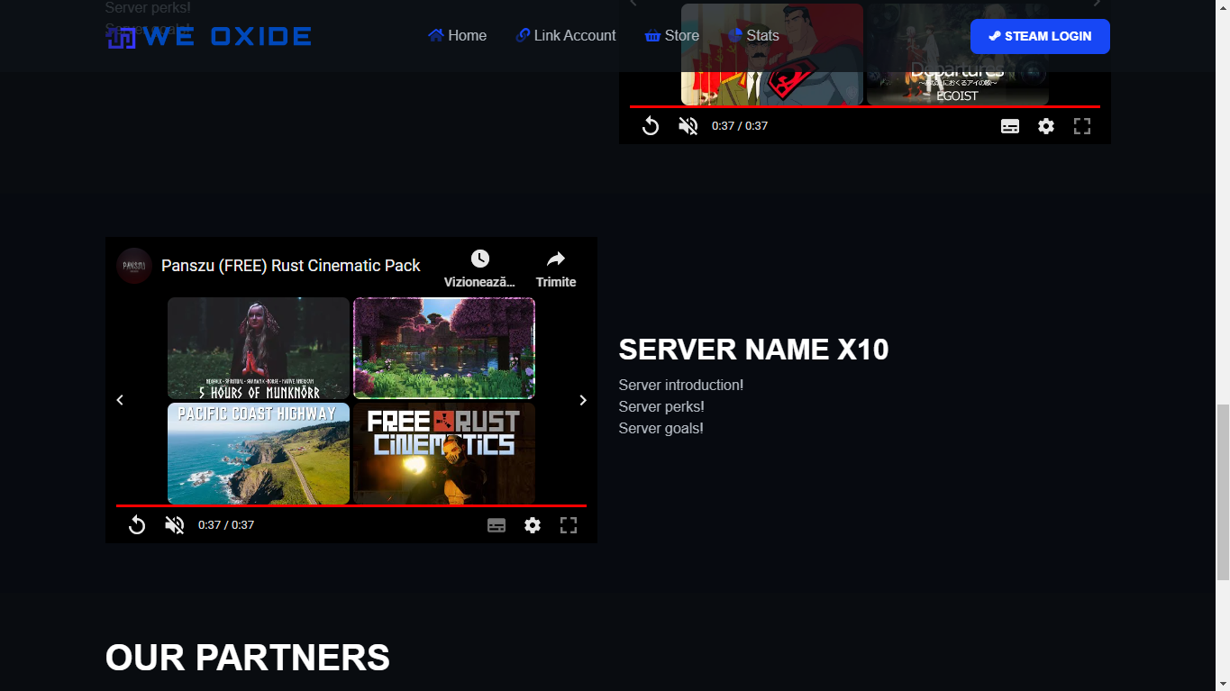This screenshot has width=1230, height=691.
Task: Enter fullscreen on the lower video player
Action: tap(569, 525)
